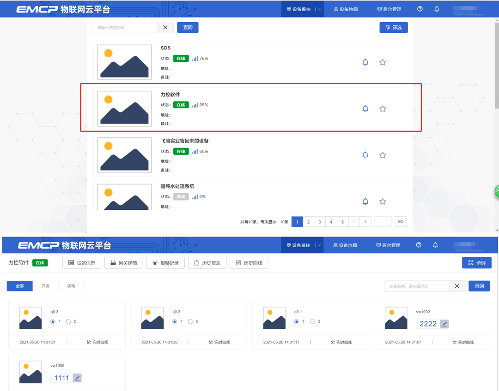Open 历史曲线 button

point(249,263)
